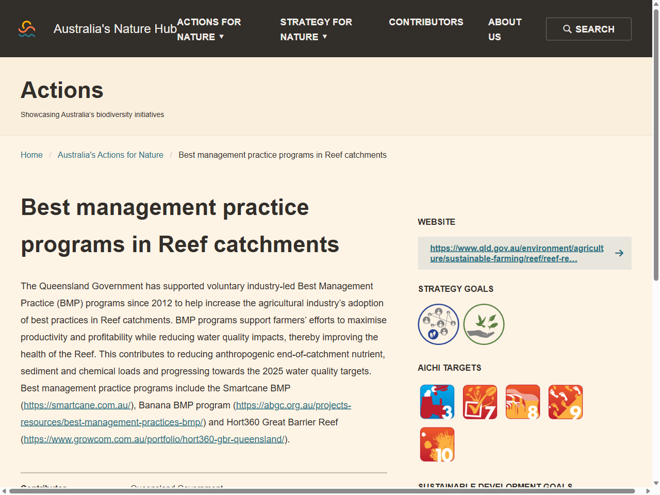
Task: Open the Contributors menu item
Action: click(426, 22)
